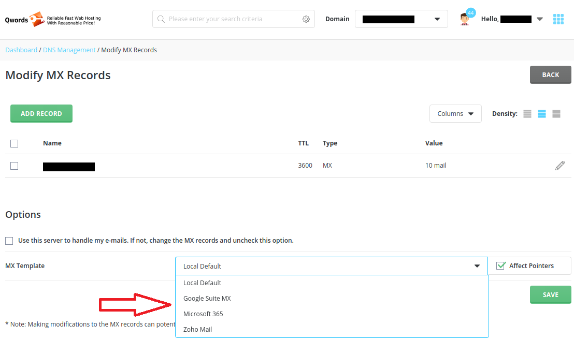Expand the Columns dropdown

coord(455,114)
